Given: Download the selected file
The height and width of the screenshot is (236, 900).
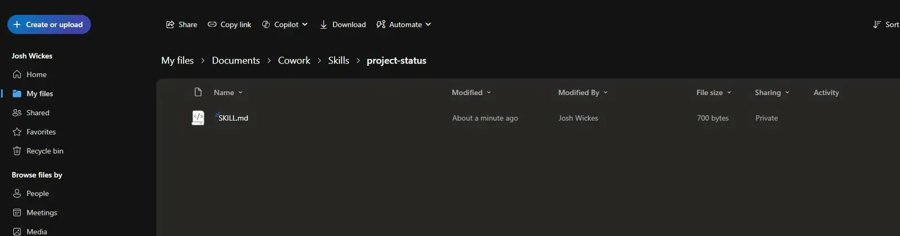Looking at the screenshot, I should point(343,25).
